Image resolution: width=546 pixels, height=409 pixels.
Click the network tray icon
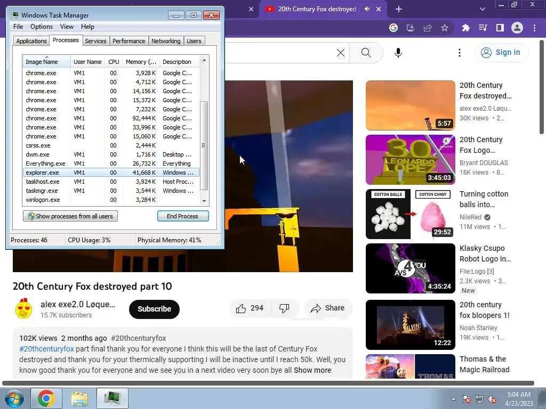click(479, 399)
